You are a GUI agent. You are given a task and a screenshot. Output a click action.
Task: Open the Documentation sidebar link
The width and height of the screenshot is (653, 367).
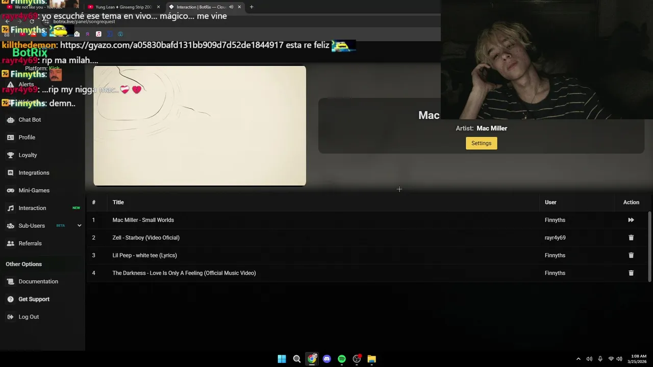tap(38, 281)
